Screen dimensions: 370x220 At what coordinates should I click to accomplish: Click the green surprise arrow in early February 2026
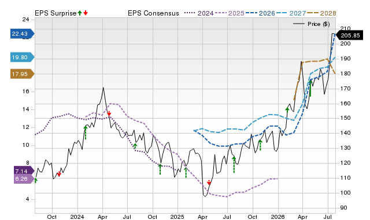[287, 109]
